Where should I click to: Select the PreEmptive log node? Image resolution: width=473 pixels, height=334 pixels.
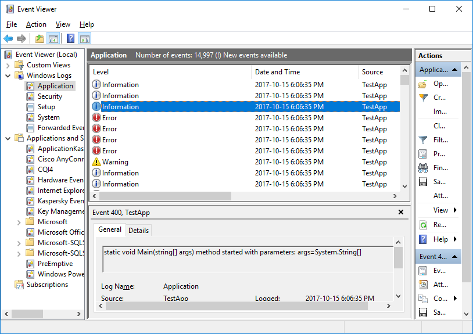tap(55, 264)
